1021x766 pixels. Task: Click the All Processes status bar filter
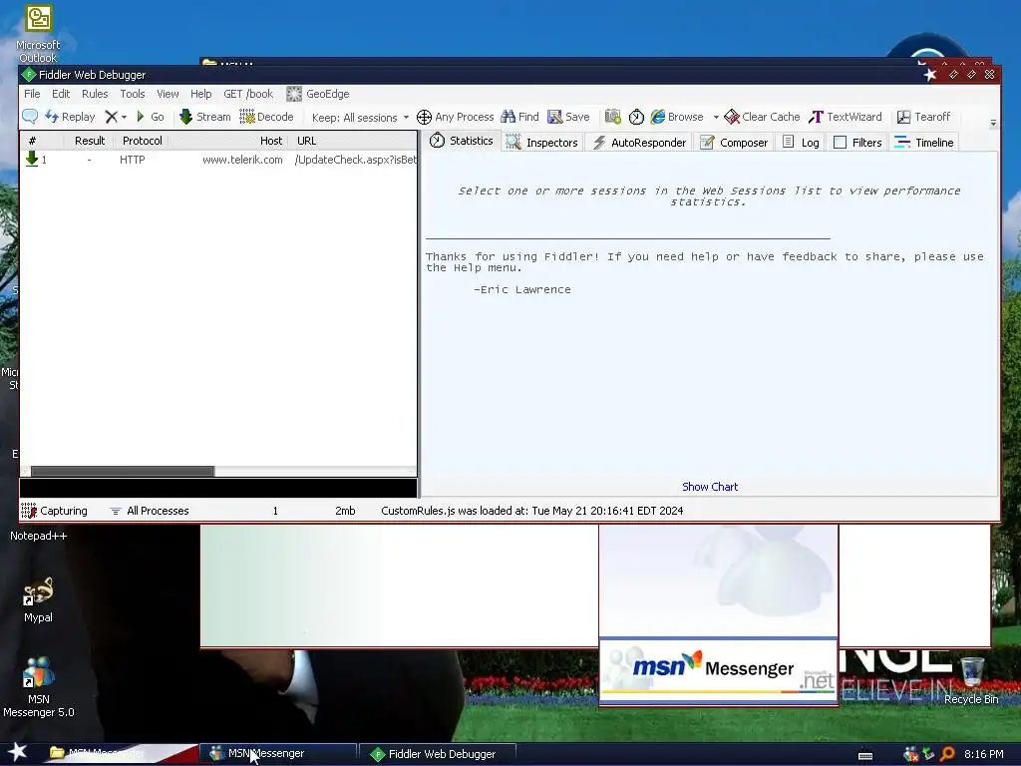150,511
